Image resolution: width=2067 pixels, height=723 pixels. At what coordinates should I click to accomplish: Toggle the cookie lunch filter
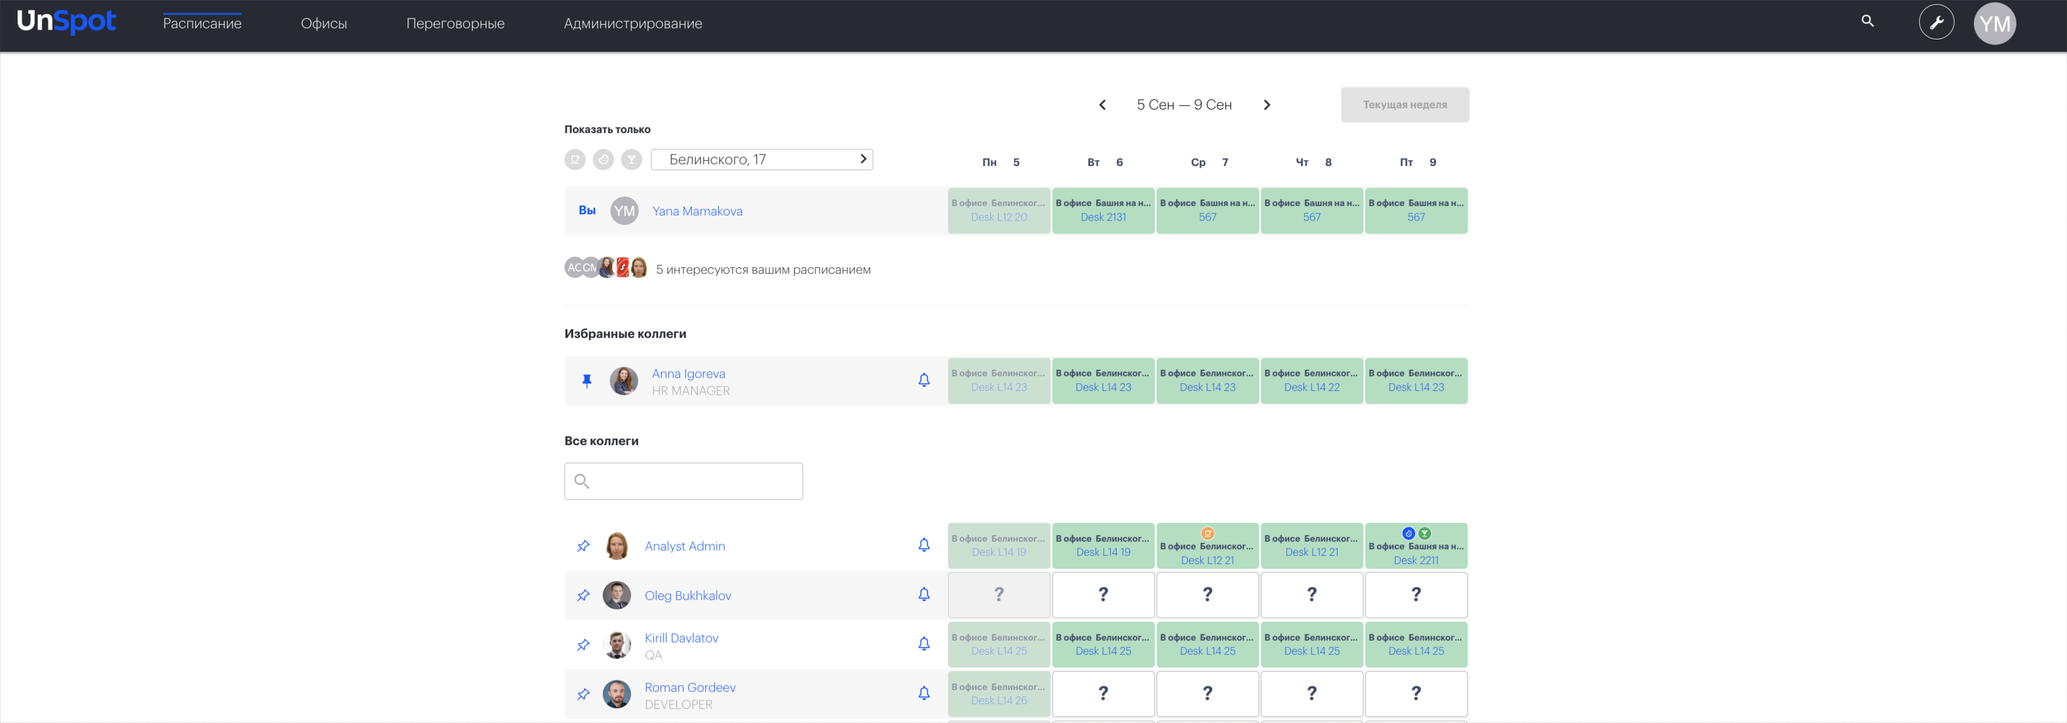tap(603, 160)
